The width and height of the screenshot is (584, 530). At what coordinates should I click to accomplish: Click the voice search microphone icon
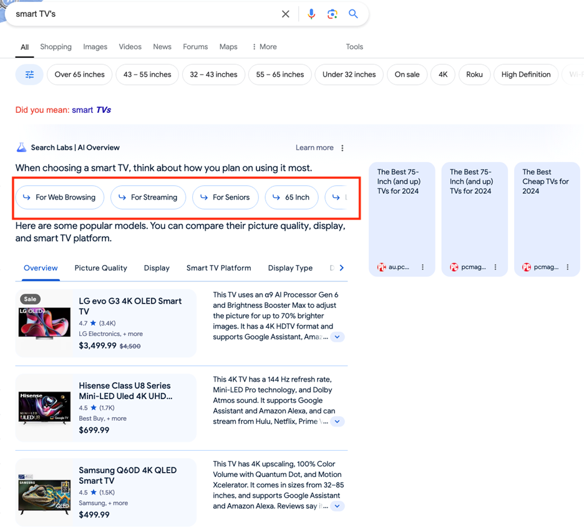[311, 14]
